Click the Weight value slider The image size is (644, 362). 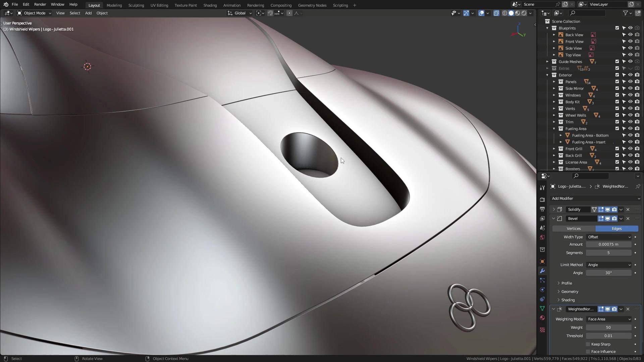(x=608, y=327)
